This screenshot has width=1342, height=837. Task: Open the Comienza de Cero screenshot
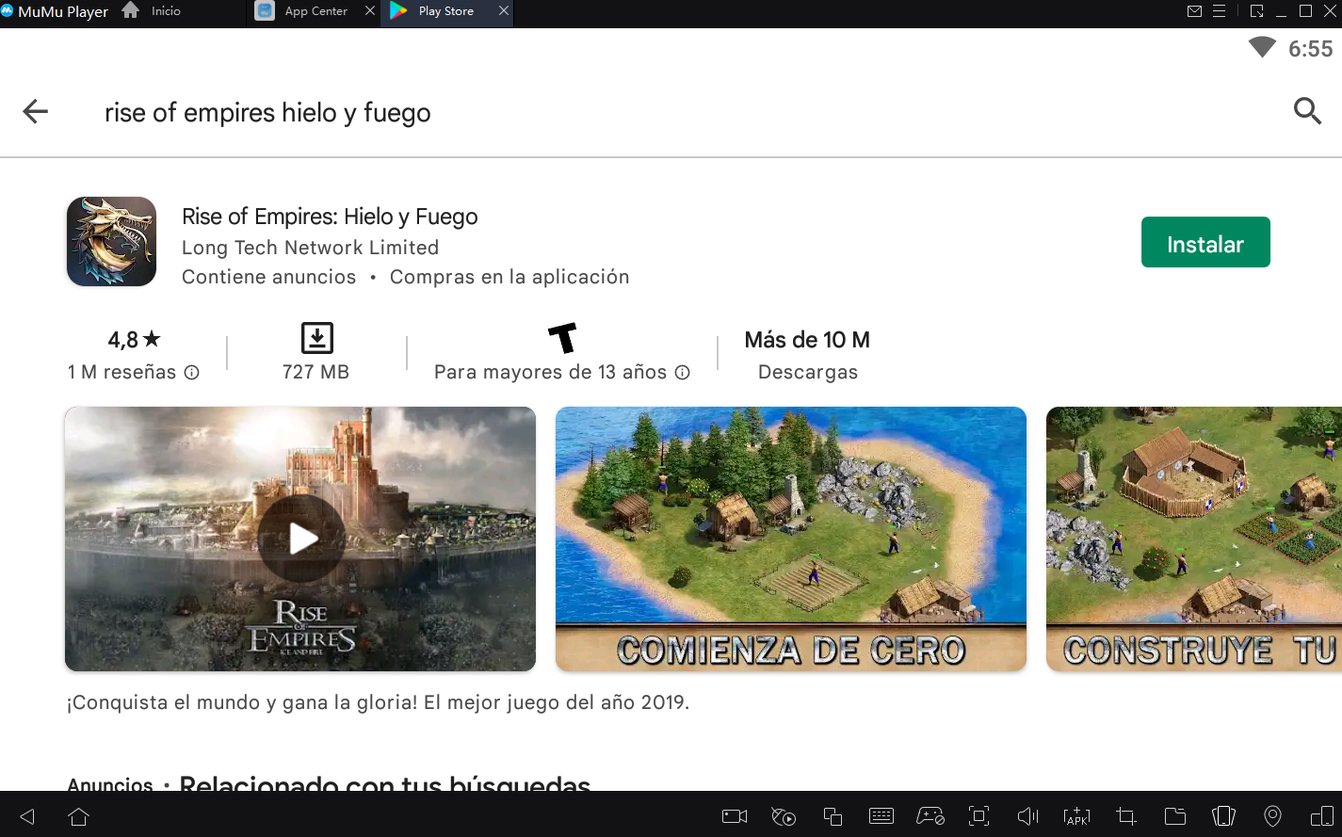(790, 538)
